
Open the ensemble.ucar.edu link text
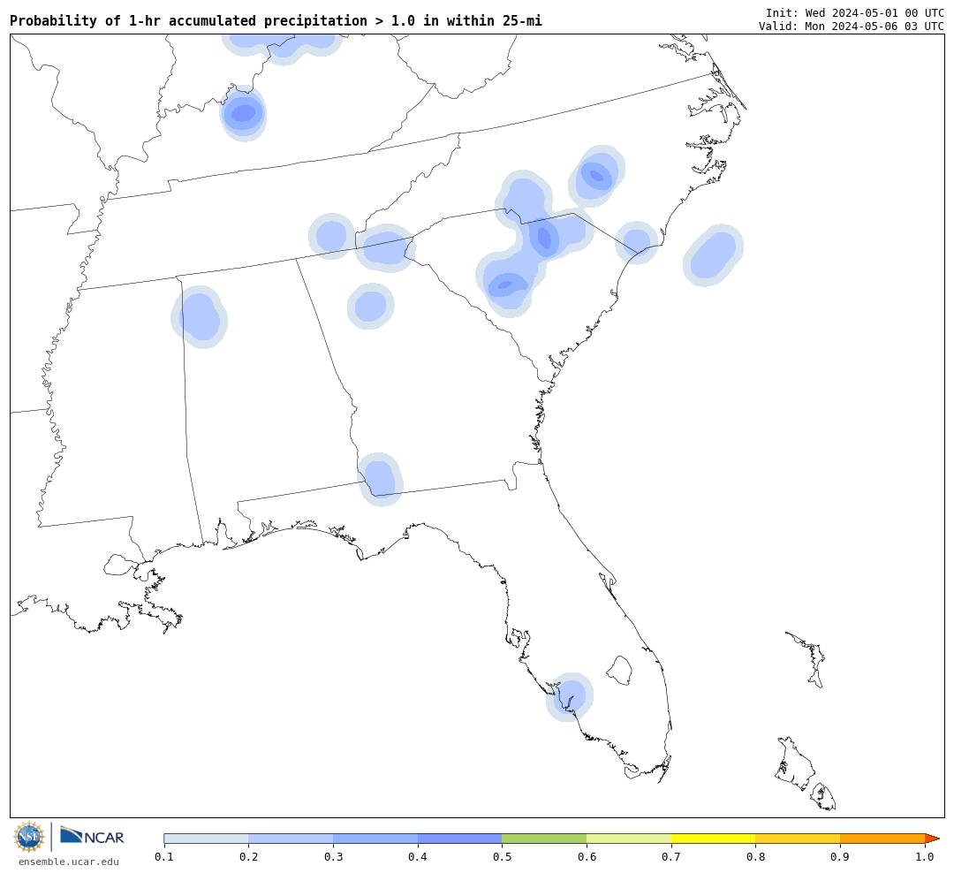(69, 862)
